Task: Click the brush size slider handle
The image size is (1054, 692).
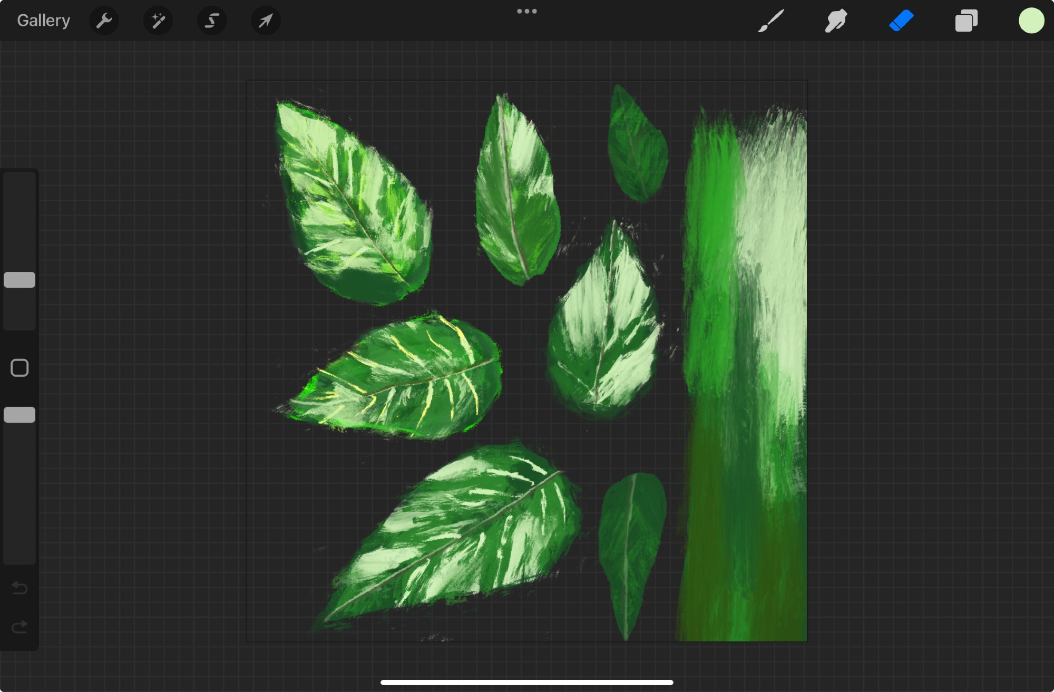Action: point(19,280)
